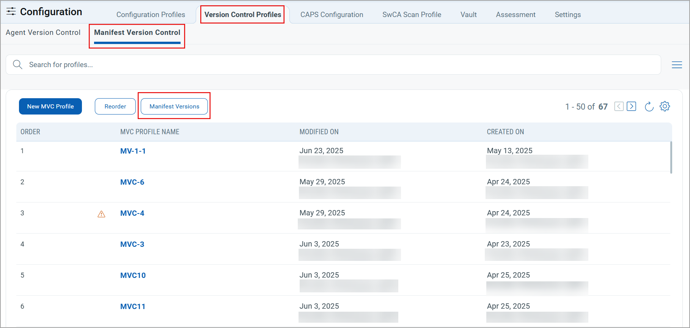Click the Configuration sliders icon
Screen dimensions: 690x328
11,11
